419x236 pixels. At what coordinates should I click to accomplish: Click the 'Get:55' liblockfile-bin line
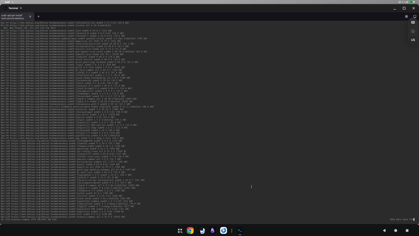tap(65, 23)
